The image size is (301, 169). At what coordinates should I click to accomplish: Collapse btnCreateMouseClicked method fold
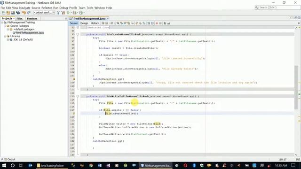coord(78,34)
